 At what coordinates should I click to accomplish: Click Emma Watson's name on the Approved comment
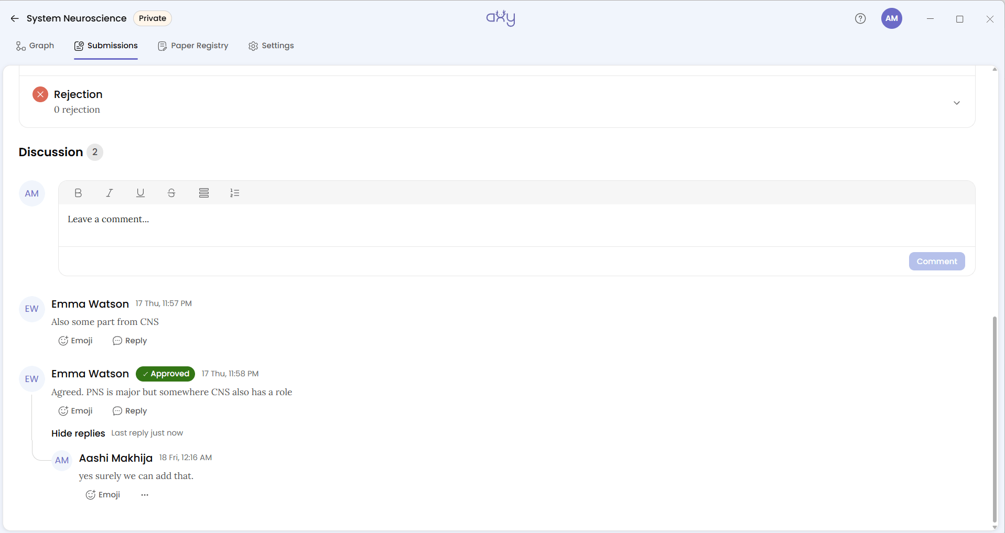click(90, 374)
